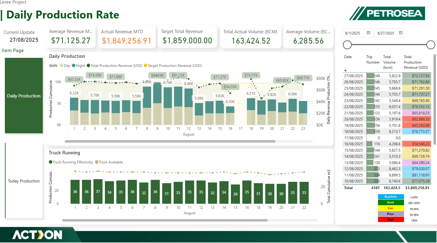The width and height of the screenshot is (437, 243).
Task: Click the PETROSEA logo
Action: [x=387, y=13]
